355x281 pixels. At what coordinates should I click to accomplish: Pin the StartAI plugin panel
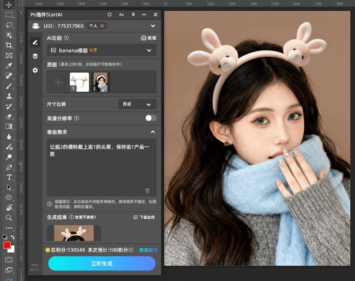click(x=133, y=14)
